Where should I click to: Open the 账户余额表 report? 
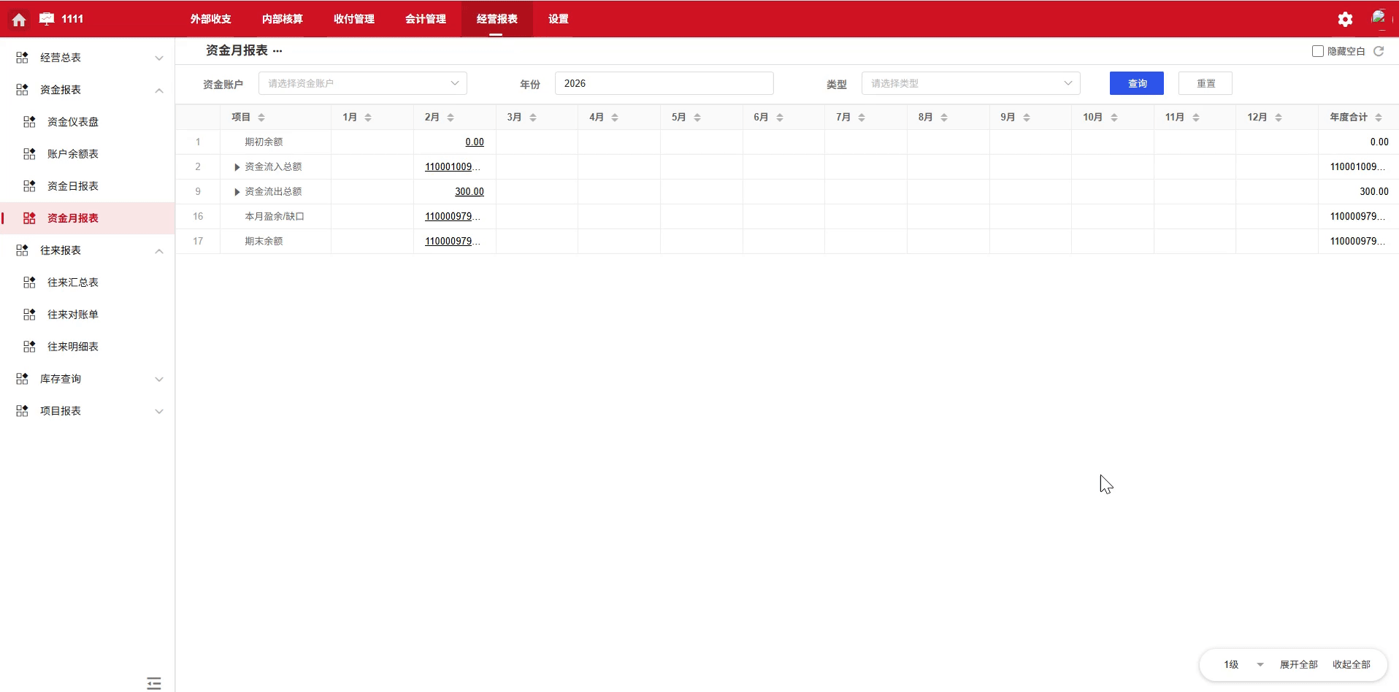pos(73,154)
